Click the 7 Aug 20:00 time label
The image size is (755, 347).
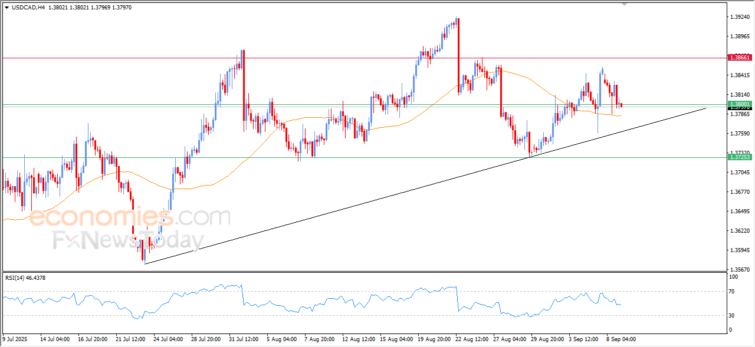319,339
